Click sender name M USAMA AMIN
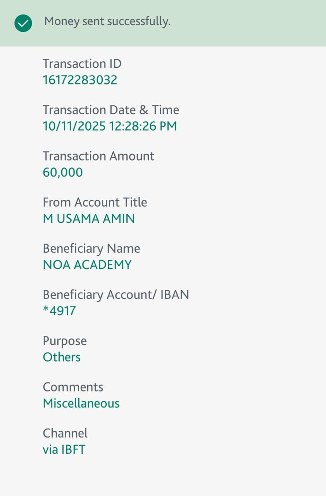 click(89, 219)
